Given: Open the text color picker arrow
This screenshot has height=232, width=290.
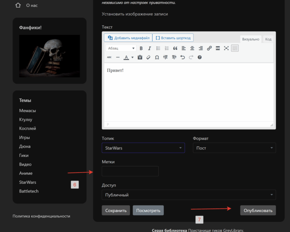Looking at the screenshot, I should 133,57.
